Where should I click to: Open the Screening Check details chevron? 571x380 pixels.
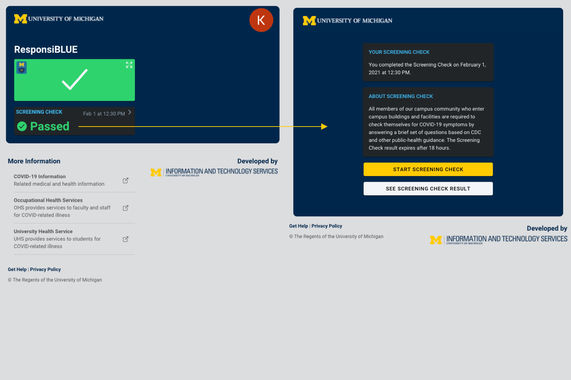(130, 112)
